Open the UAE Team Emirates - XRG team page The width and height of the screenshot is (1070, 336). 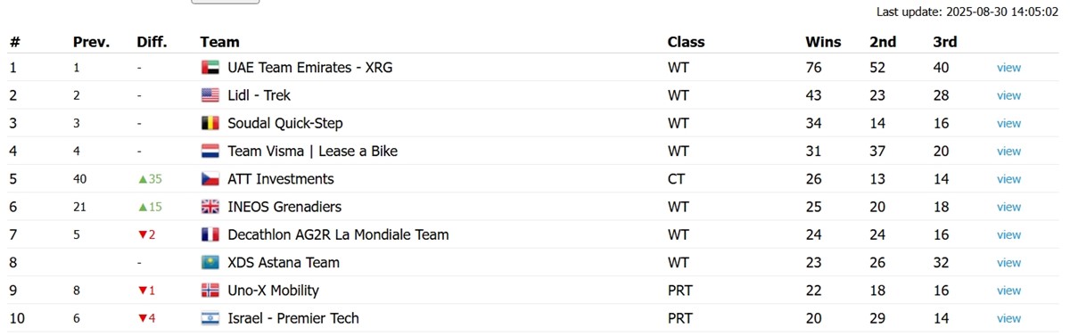pyautogui.click(x=309, y=68)
